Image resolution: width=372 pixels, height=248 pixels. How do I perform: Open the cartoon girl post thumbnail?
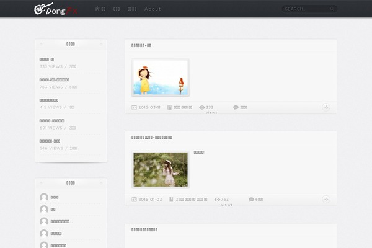(x=161, y=77)
